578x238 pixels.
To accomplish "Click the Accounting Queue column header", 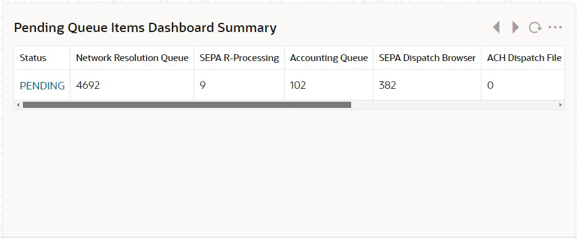I will [x=329, y=58].
